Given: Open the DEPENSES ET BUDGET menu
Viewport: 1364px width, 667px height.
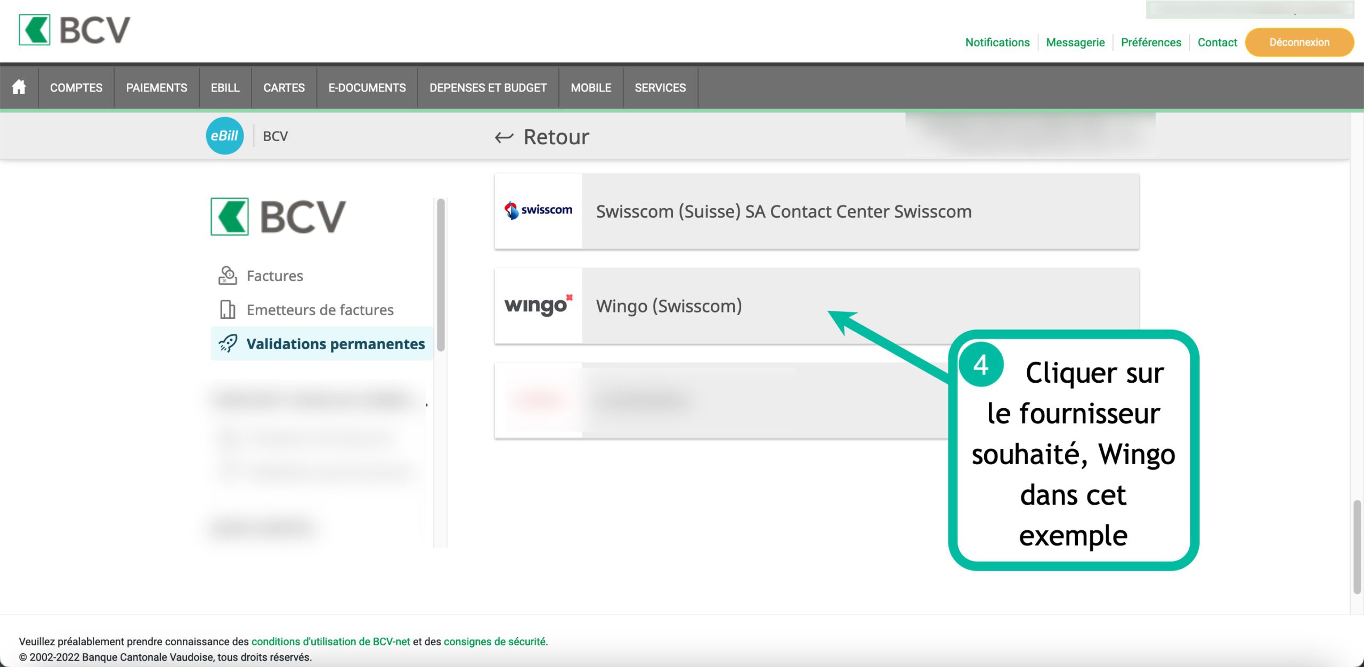Looking at the screenshot, I should click(488, 88).
